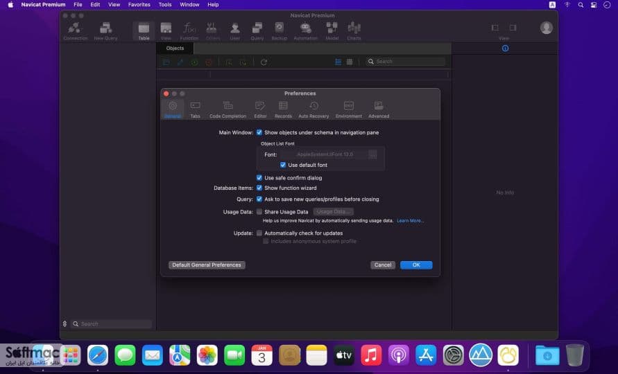Select the Records preferences icon

click(x=283, y=109)
